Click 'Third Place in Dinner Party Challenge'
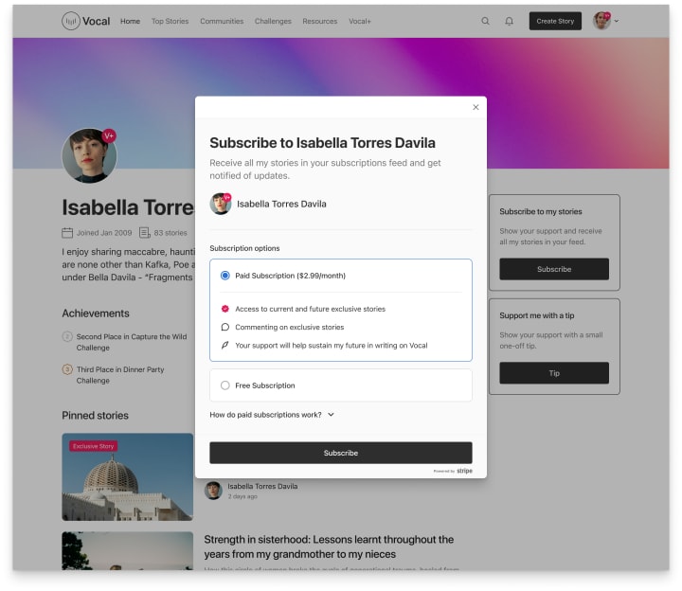The image size is (682, 591). [120, 375]
